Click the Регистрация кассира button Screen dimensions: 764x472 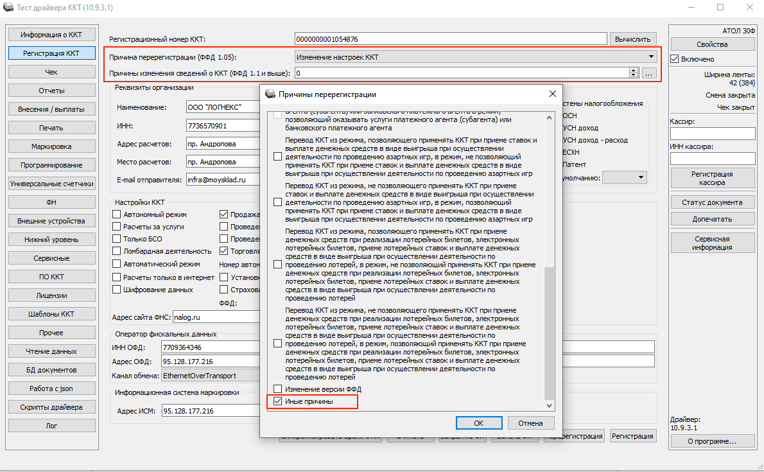click(712, 178)
